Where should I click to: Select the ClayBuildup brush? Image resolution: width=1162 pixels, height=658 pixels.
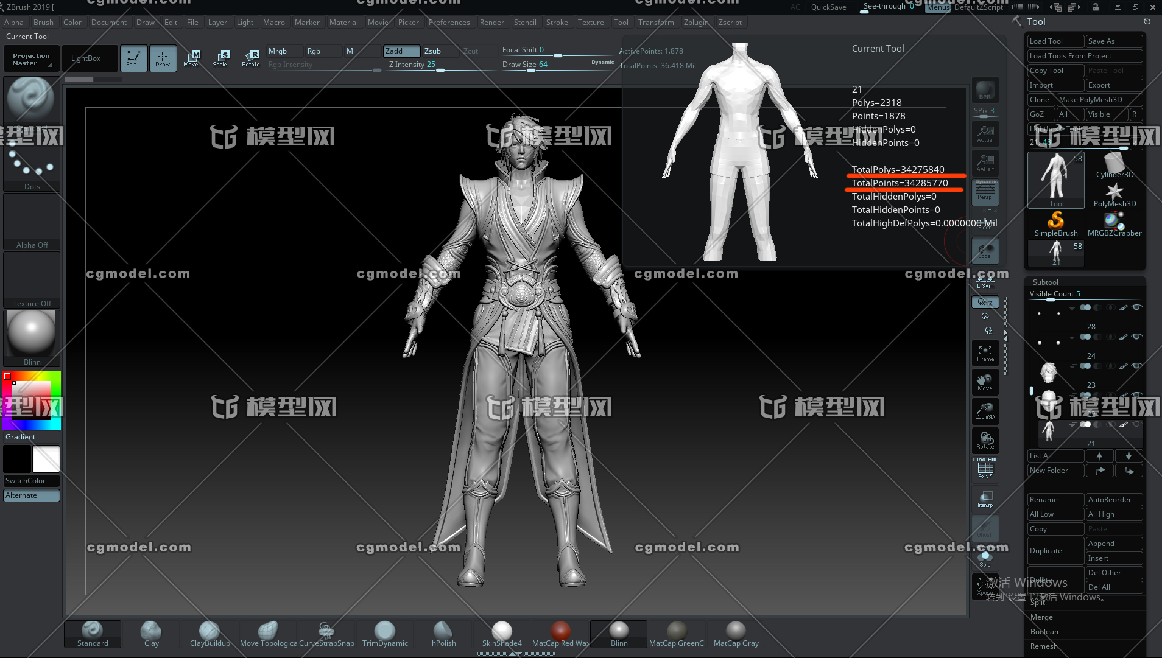tap(210, 634)
